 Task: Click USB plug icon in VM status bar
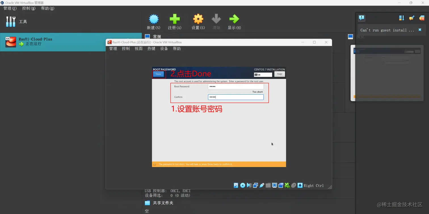pyautogui.click(x=262, y=185)
